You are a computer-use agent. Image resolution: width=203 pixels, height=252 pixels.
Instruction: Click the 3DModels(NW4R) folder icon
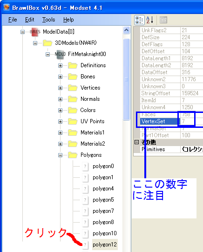point(47,43)
